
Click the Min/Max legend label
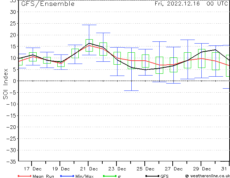coord(85,176)
